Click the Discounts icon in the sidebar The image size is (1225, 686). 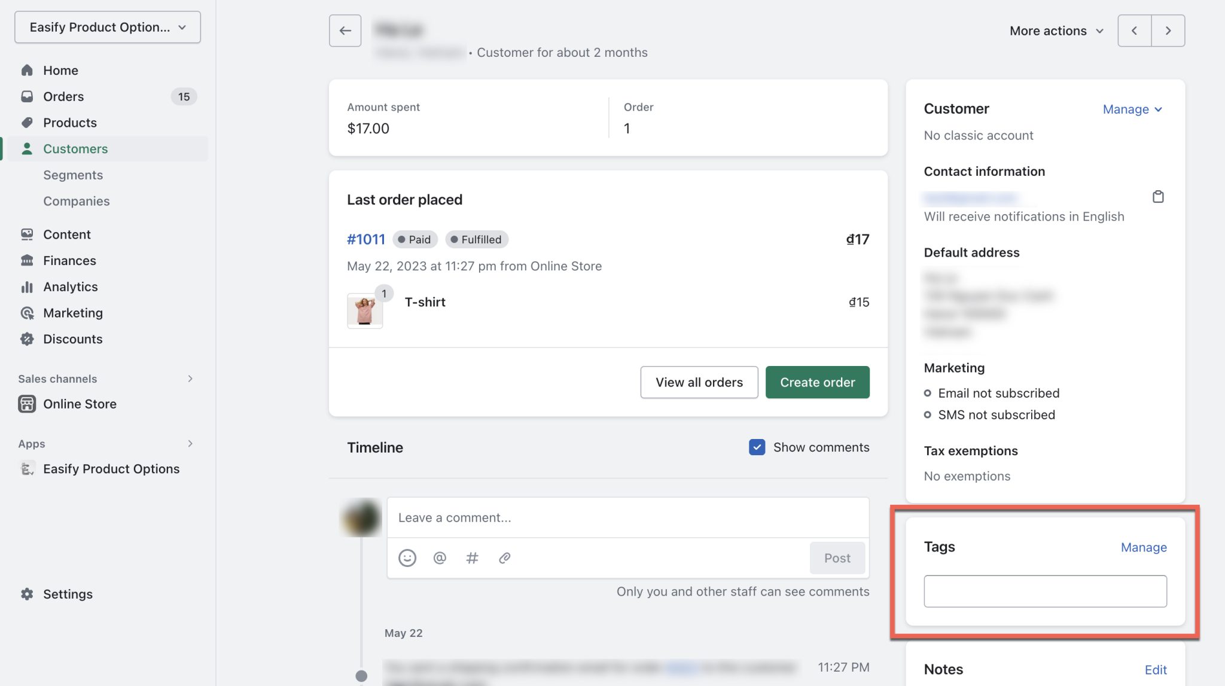click(x=27, y=339)
